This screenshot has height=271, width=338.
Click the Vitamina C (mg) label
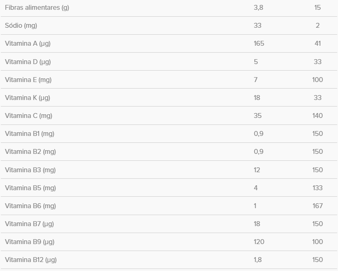pos(29,116)
